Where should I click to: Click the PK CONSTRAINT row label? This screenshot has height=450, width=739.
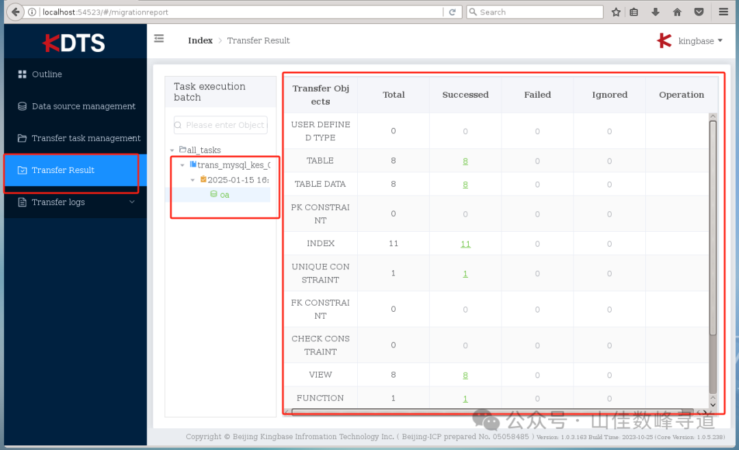320,214
